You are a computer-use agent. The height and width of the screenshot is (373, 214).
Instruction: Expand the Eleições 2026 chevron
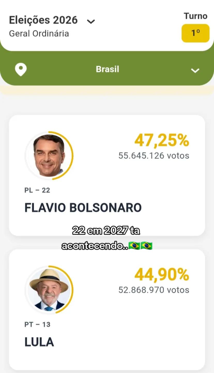(91, 21)
